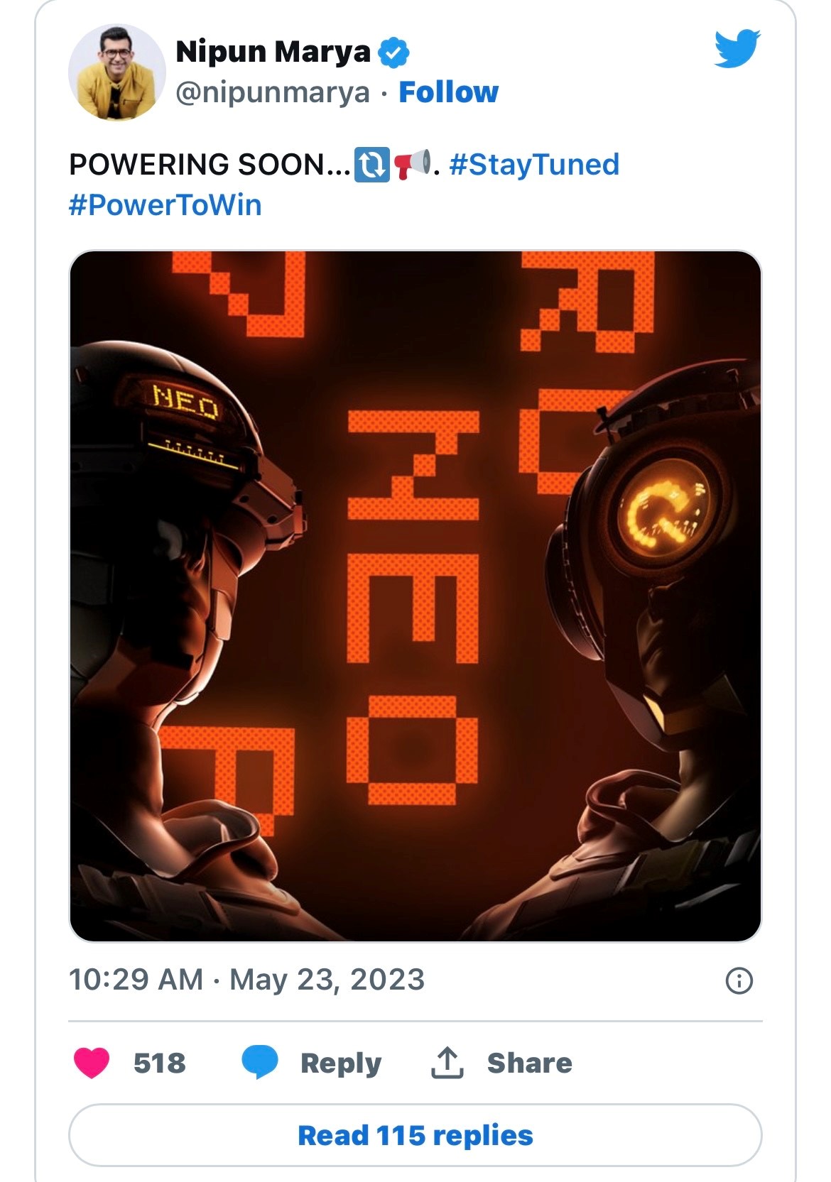
Task: Click the Twitter bird logo
Action: (737, 48)
